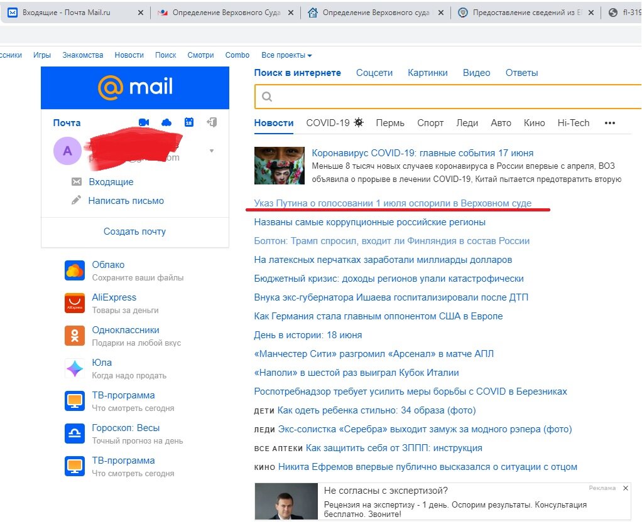The image size is (642, 522).
Task: Click the Создать почту button
Action: pyautogui.click(x=134, y=232)
